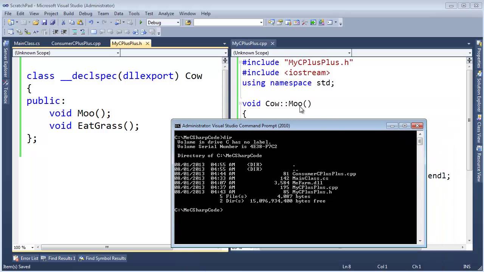Viewport: 484px width, 272px height.
Task: Open the Extension Manager toolbar icon
Action: tap(321, 23)
